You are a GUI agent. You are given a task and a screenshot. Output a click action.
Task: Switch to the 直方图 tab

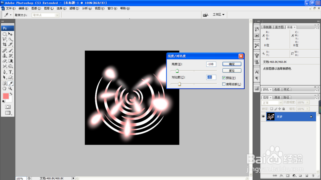pyautogui.click(x=279, y=27)
